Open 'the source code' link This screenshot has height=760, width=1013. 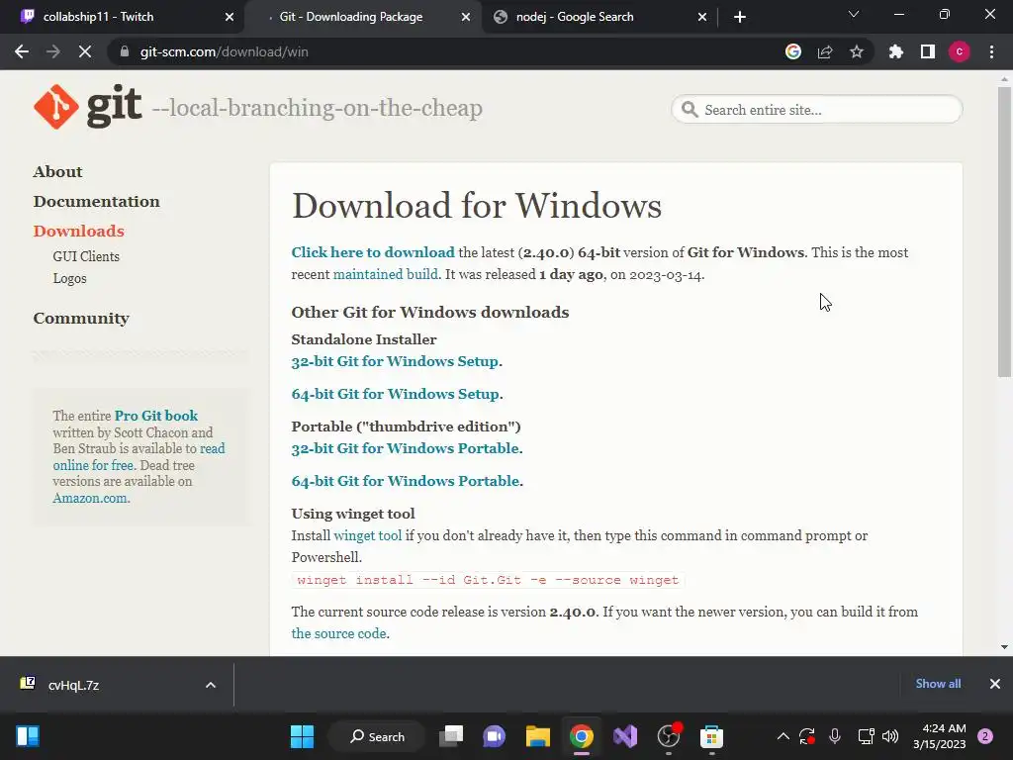338,634
